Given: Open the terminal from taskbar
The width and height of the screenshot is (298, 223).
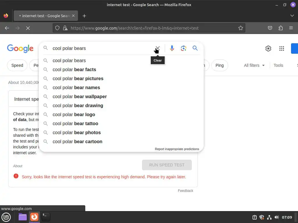Looking at the screenshot, I should click(46, 217).
